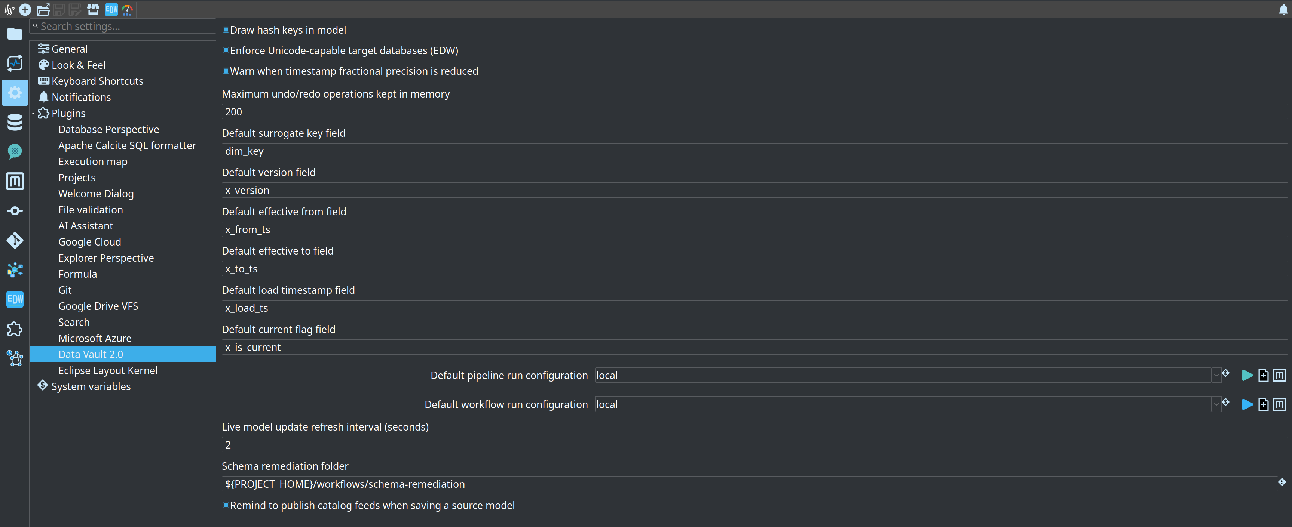Select System variables in settings tree
The image size is (1292, 527).
[x=91, y=387]
